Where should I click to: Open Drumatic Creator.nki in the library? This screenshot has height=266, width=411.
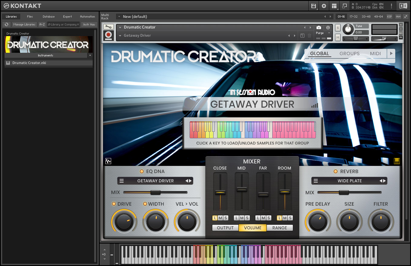click(48, 63)
